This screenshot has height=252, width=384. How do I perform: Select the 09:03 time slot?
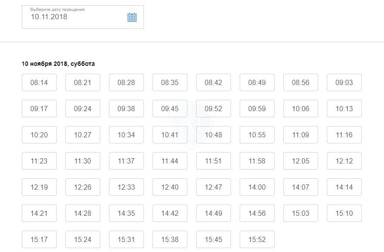pos(344,82)
